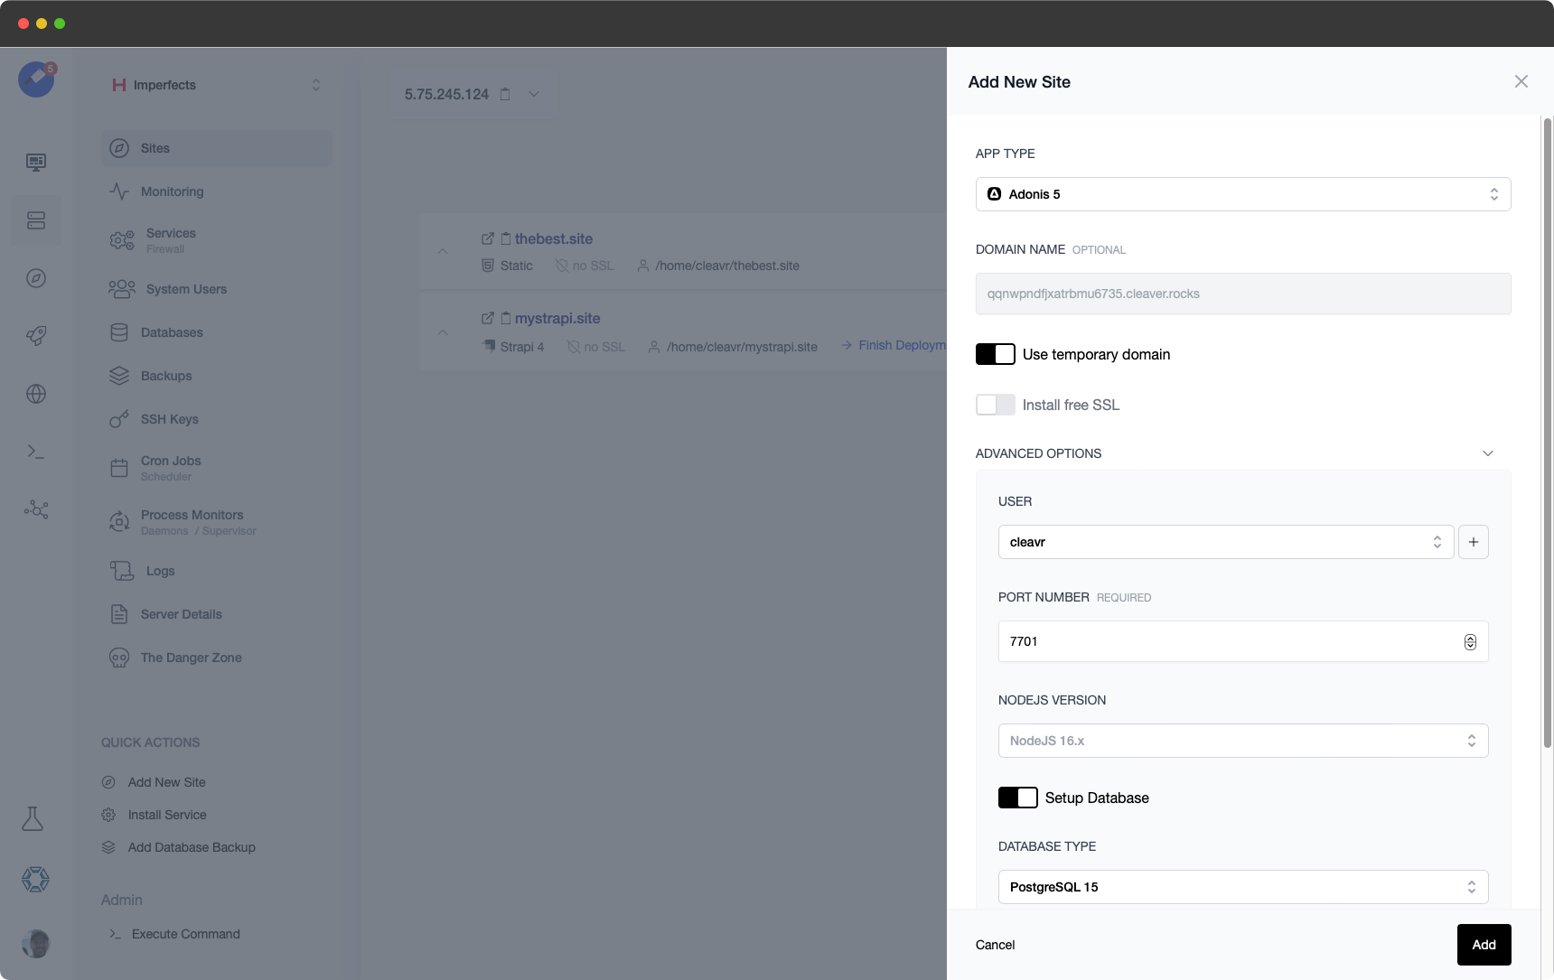Open the globe icon in the left rail
This screenshot has height=980, width=1554.
click(x=35, y=394)
